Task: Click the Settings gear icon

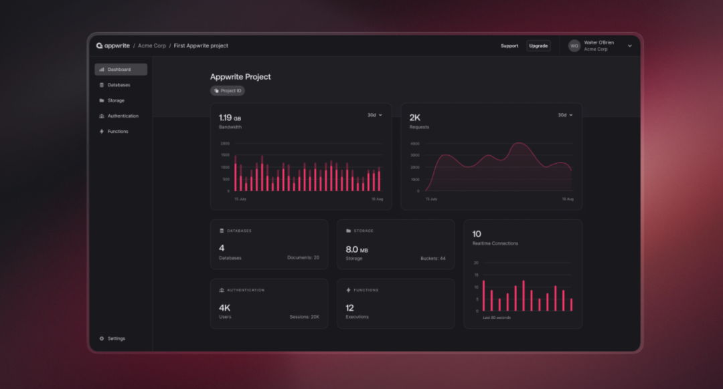Action: click(102, 338)
